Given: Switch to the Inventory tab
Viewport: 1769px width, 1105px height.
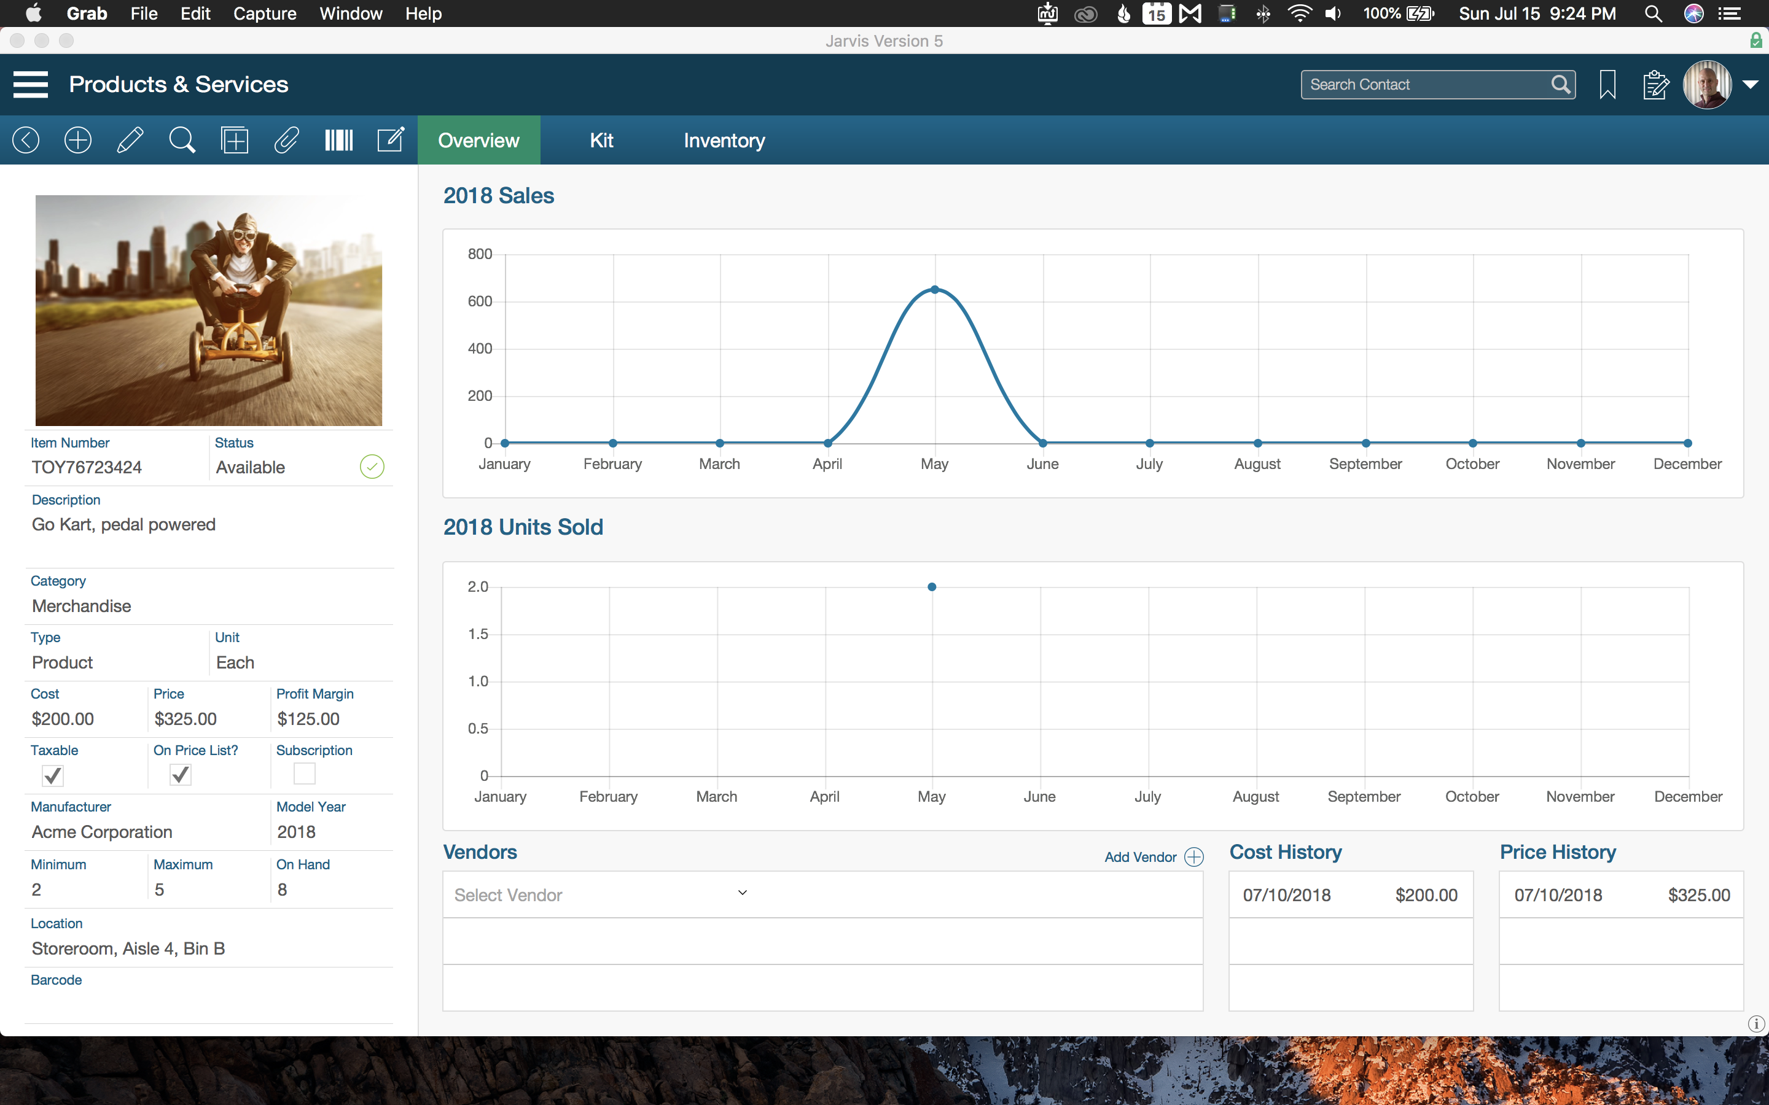Looking at the screenshot, I should (x=724, y=139).
